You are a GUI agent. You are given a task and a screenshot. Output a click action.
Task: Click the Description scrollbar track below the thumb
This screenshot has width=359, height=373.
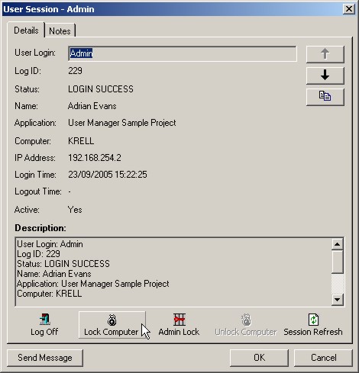pyautogui.click(x=338, y=284)
